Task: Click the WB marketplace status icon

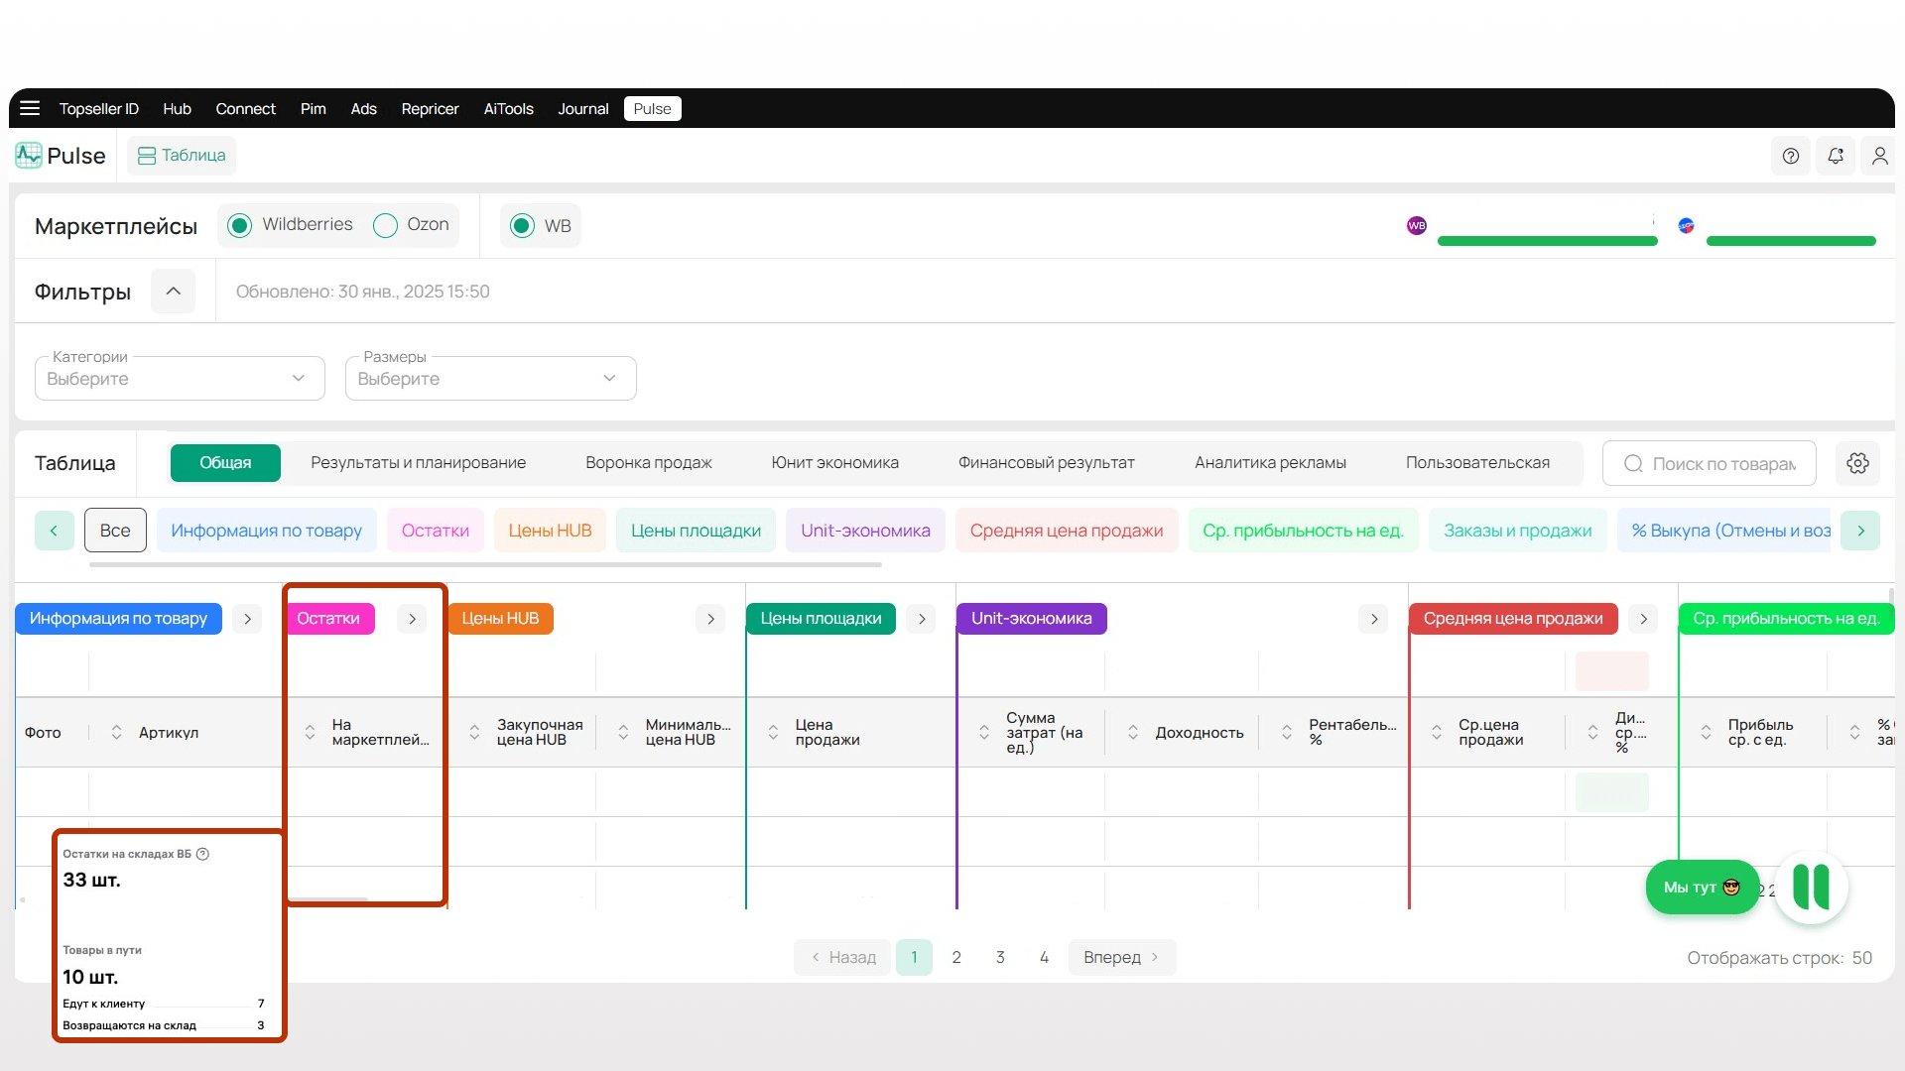Action: pyautogui.click(x=1416, y=225)
